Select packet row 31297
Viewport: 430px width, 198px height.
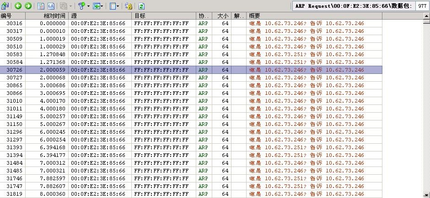pyautogui.click(x=191, y=140)
